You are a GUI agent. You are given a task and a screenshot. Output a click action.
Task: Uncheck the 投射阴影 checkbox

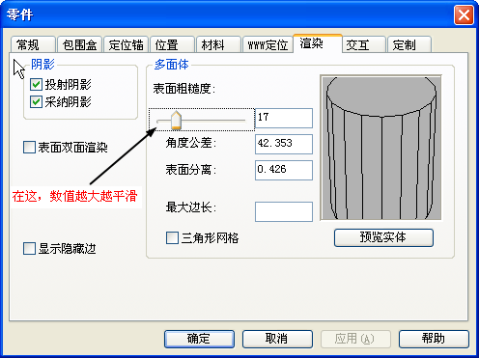[36, 85]
